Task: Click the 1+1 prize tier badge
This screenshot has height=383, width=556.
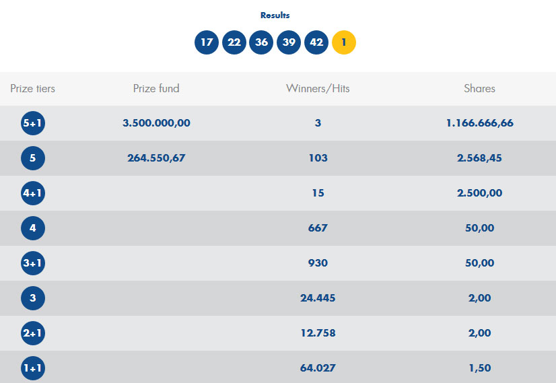Action: click(x=33, y=368)
